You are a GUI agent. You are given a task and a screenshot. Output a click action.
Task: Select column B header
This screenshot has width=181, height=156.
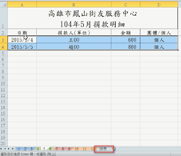74,5
